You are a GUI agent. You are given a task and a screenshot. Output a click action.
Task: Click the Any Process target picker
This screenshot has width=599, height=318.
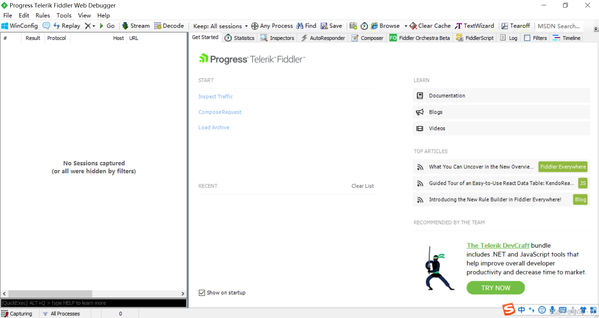point(272,26)
